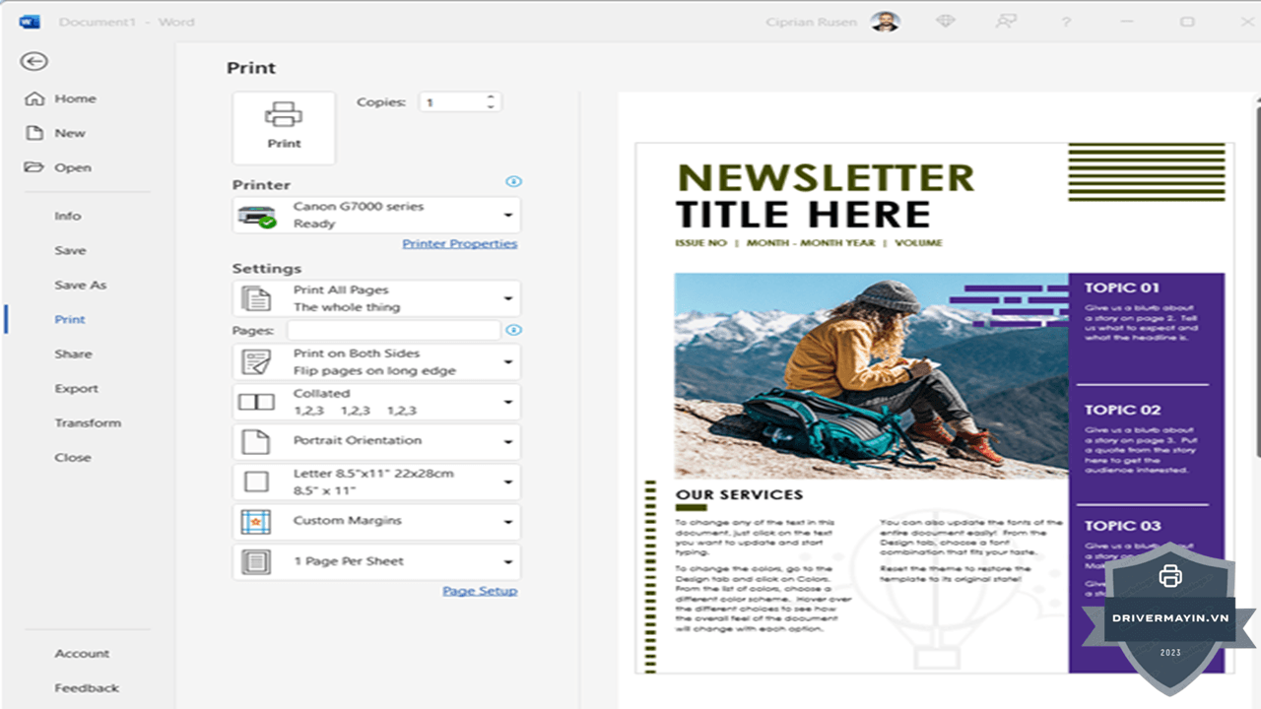Open the Portrait Orientation dropdown
Screen dimensions: 1261x709
376,441
